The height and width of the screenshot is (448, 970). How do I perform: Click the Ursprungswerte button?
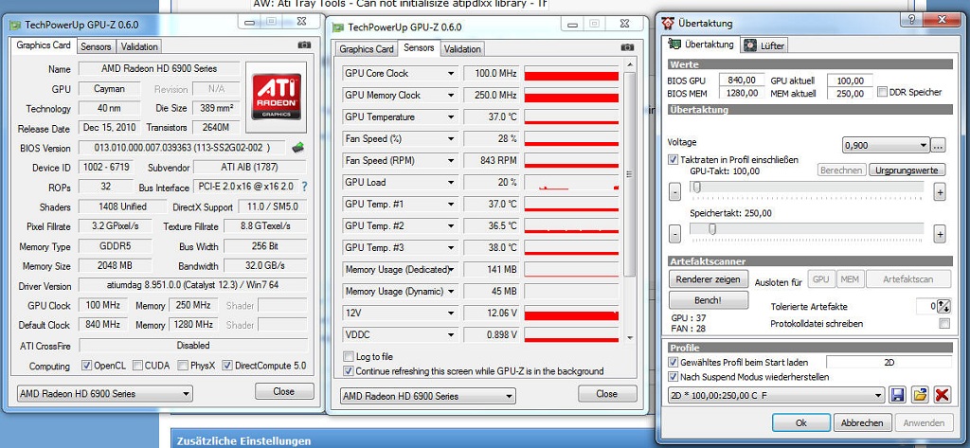coord(907,170)
